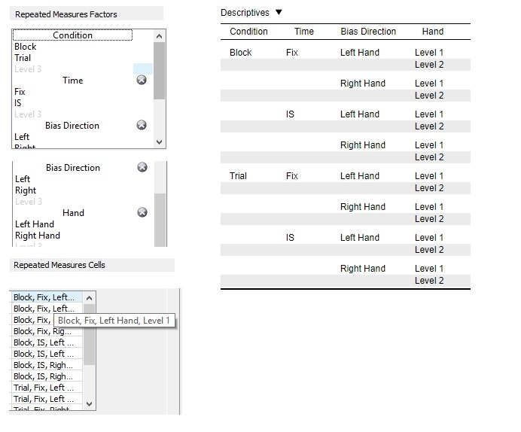Click the Descriptives table title

(245, 13)
